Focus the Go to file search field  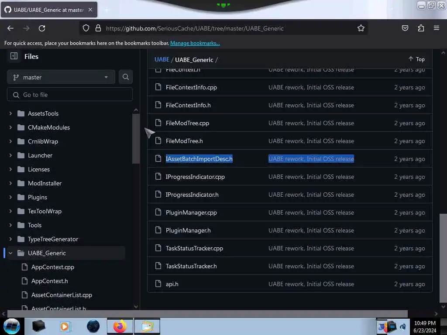click(x=70, y=95)
